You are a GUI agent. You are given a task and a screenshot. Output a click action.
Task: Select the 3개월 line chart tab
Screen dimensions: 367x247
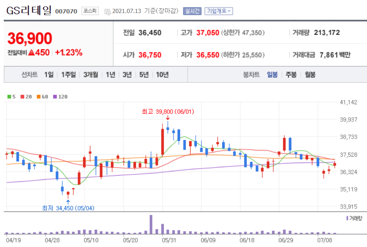tap(91, 75)
